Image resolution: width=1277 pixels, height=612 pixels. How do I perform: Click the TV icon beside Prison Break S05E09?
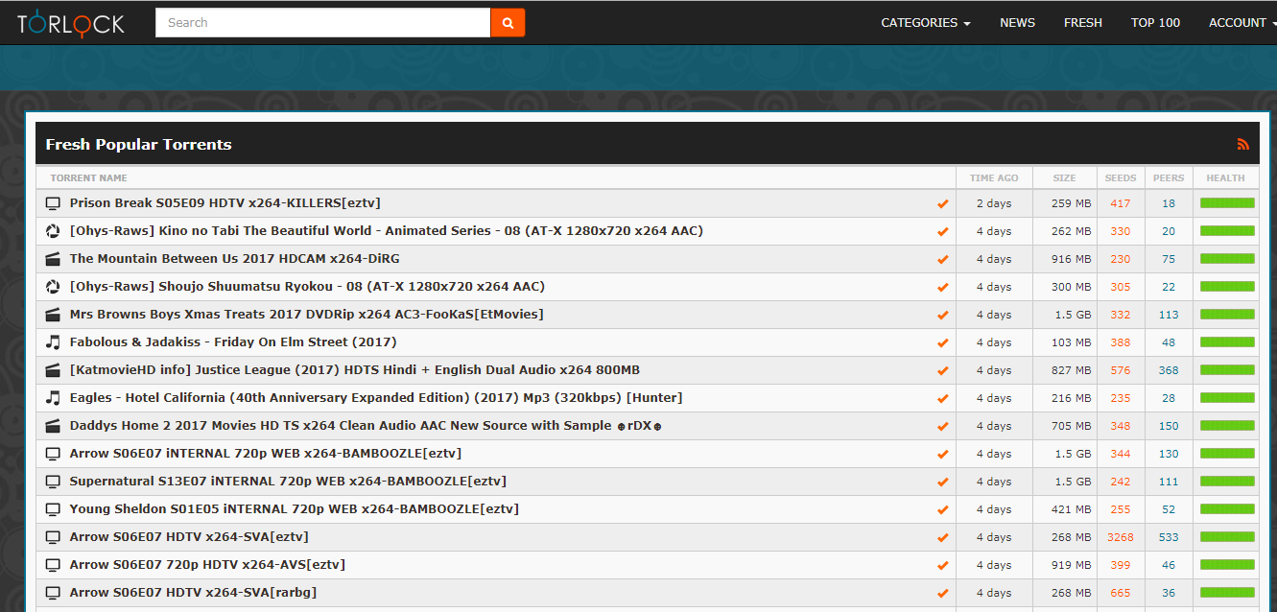53,203
